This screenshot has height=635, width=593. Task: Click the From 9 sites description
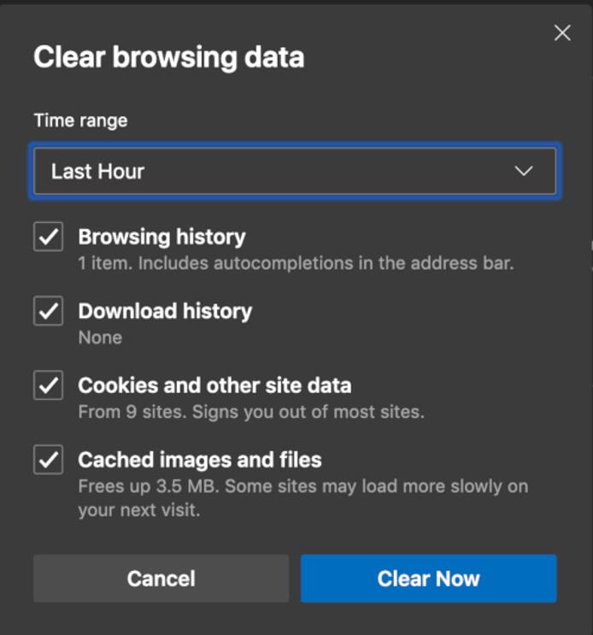(250, 412)
